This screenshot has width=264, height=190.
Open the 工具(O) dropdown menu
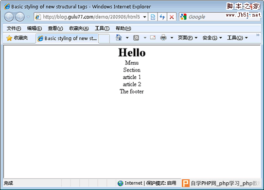(x=237, y=38)
